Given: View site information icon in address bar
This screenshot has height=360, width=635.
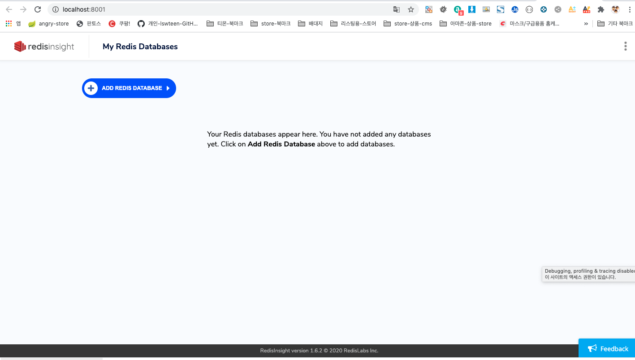Looking at the screenshot, I should click(x=56, y=9).
